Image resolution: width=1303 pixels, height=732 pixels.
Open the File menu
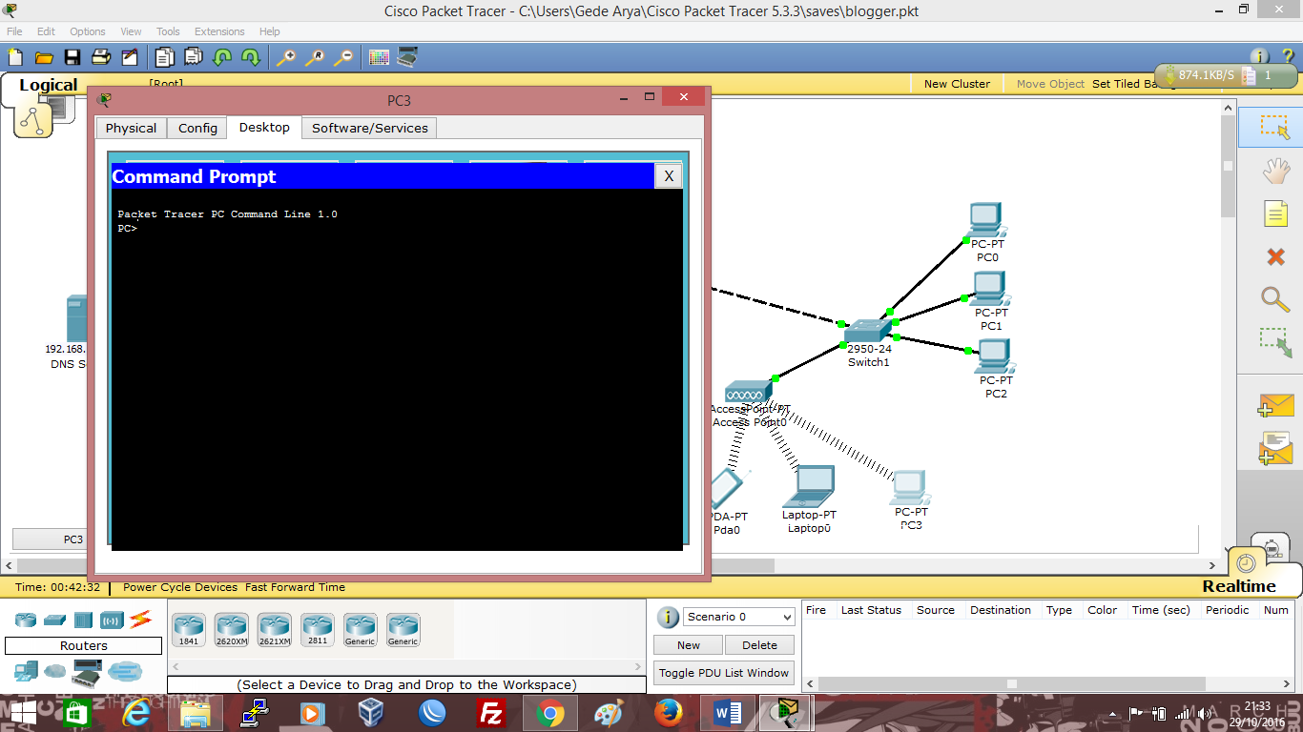click(14, 31)
